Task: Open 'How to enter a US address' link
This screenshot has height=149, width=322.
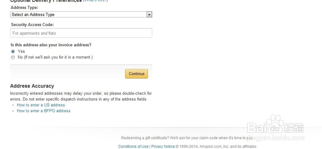Action: [41, 105]
